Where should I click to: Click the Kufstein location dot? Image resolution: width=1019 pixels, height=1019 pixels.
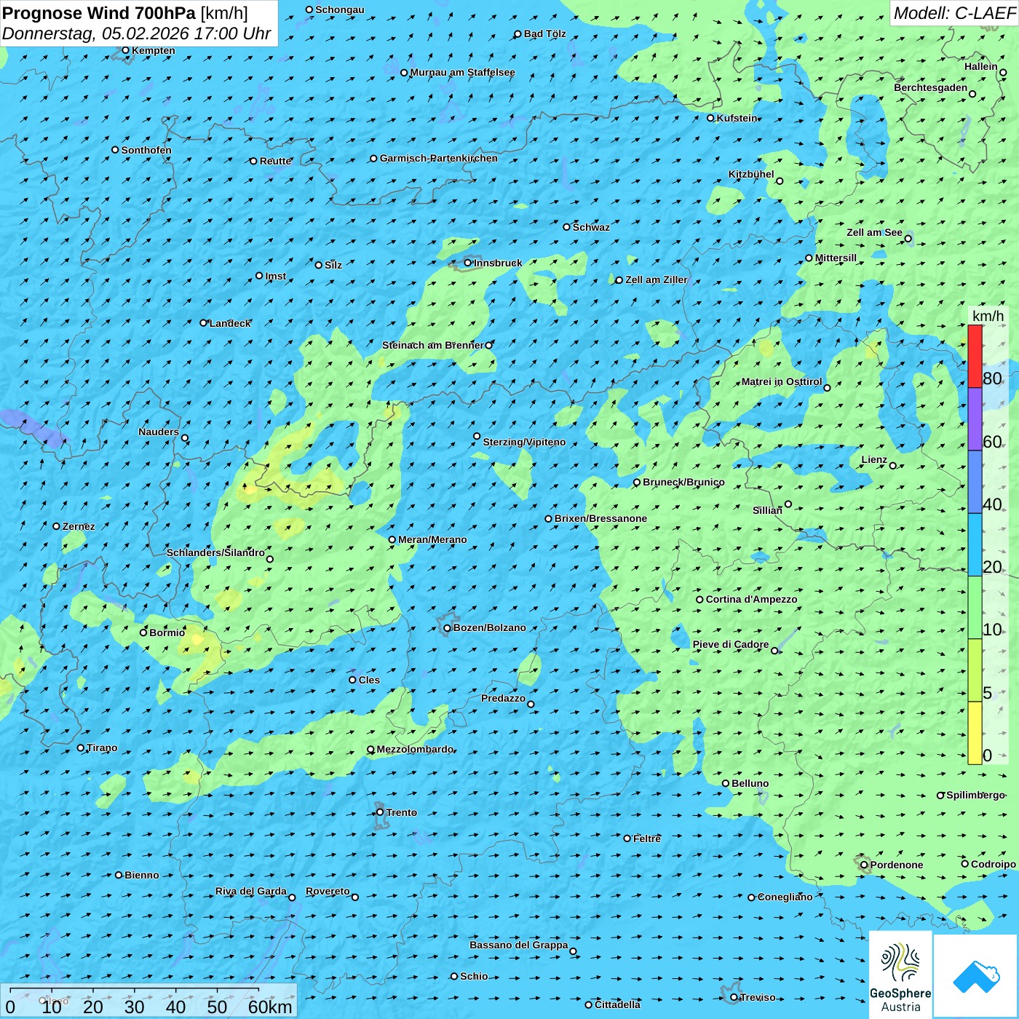point(710,118)
